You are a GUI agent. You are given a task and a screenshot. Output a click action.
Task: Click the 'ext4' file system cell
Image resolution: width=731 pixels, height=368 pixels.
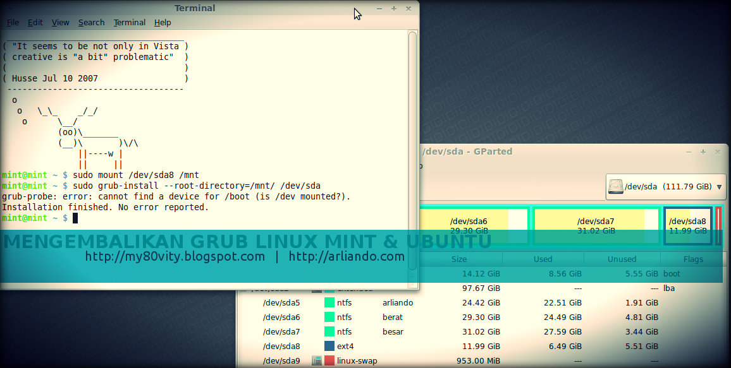pos(345,346)
